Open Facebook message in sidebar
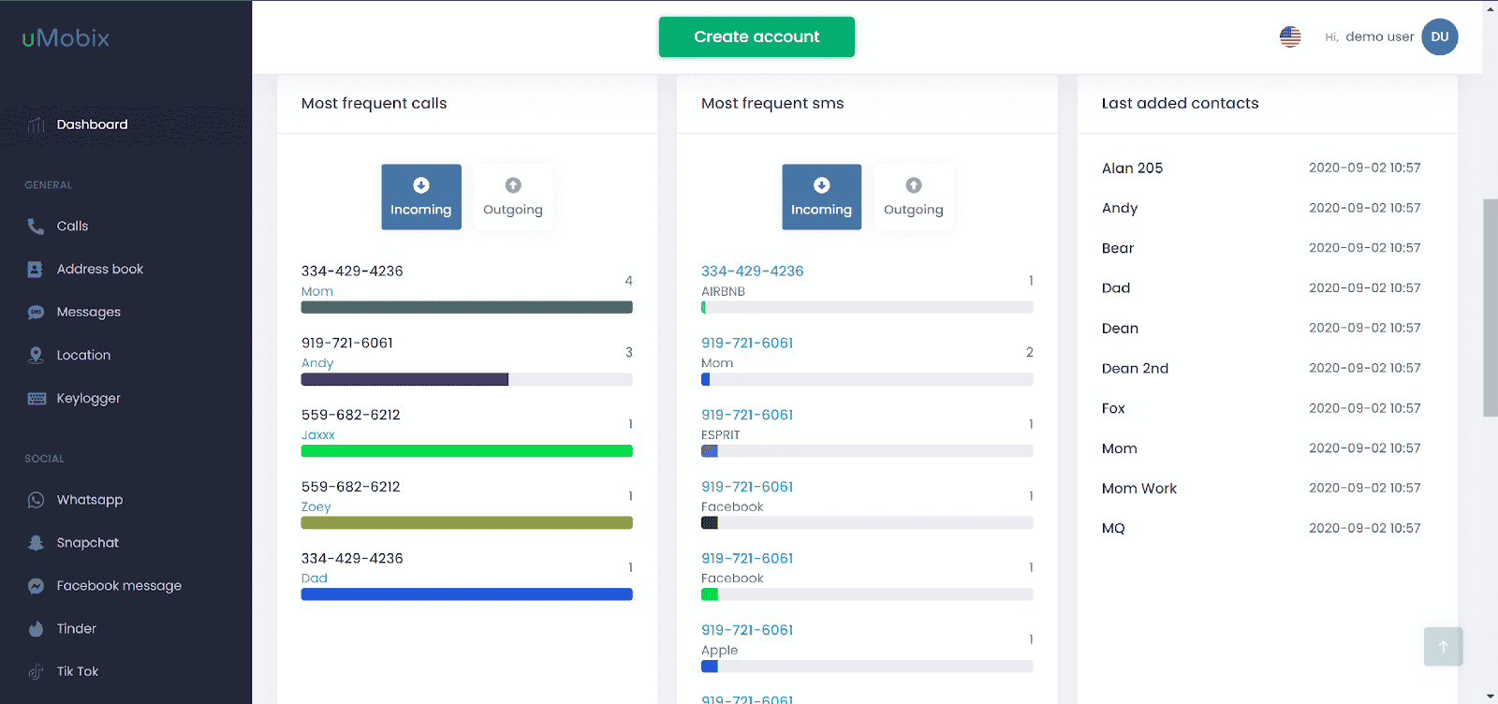Viewport: 1498px width, 704px height. coord(119,586)
